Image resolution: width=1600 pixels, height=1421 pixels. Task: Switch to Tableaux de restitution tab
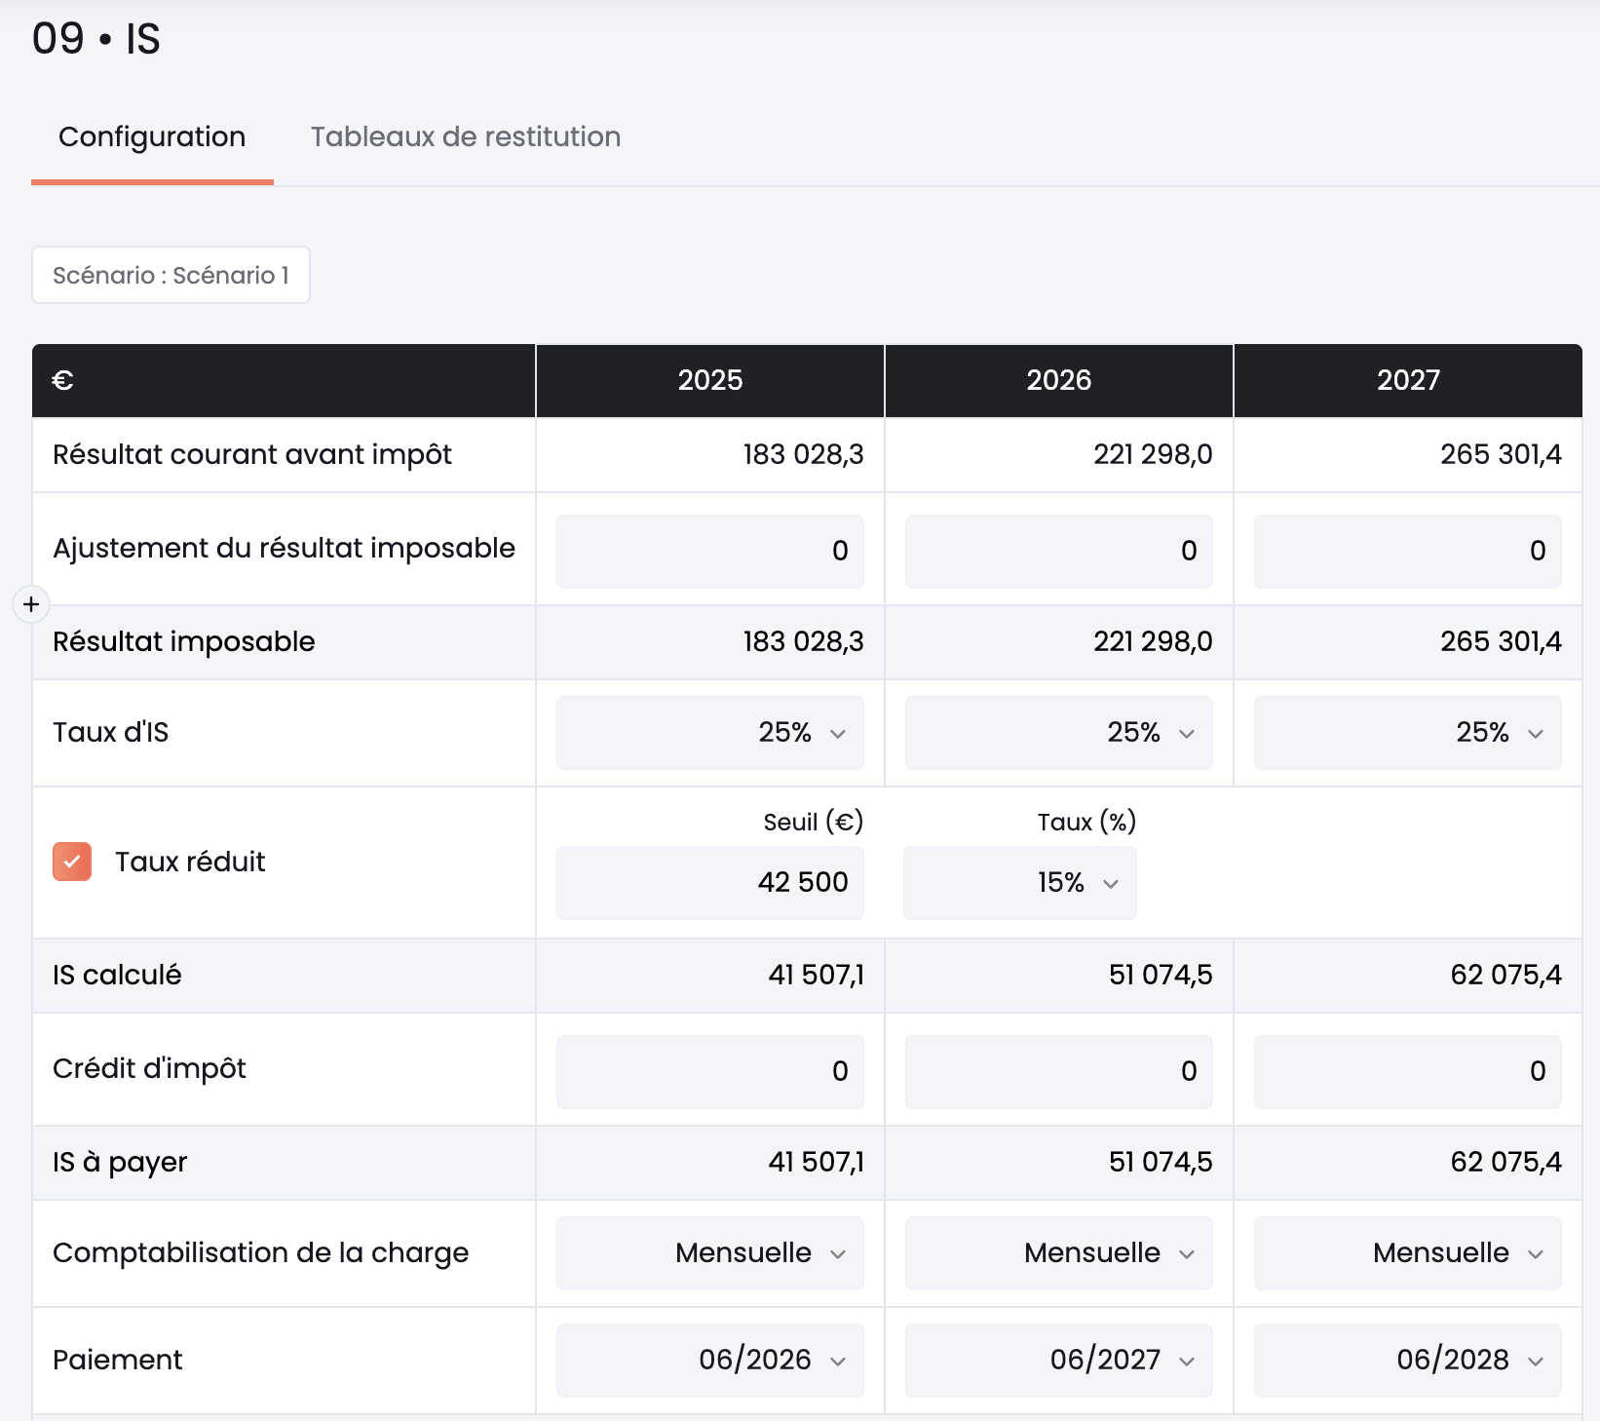coord(466,136)
